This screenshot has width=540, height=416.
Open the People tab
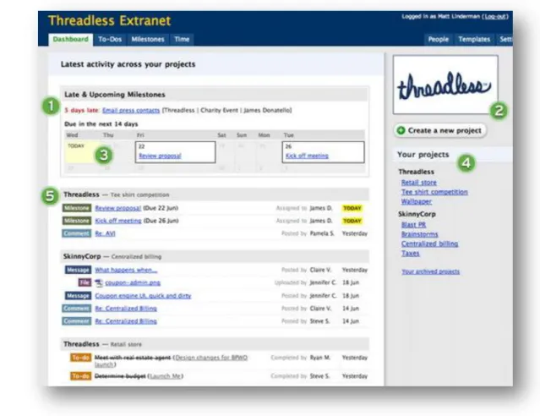(x=439, y=39)
